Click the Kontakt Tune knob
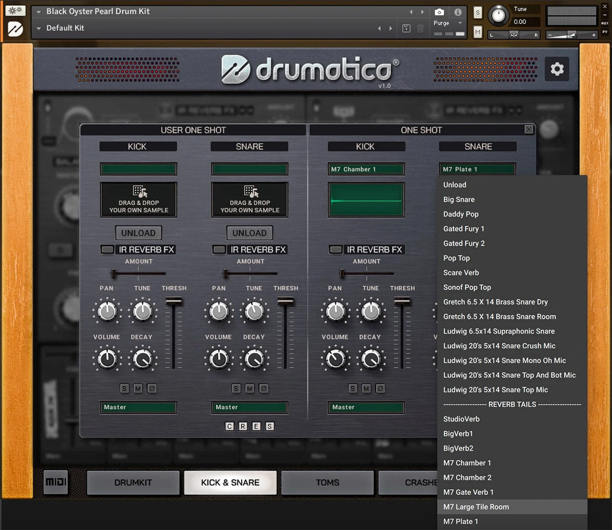Viewport: 612px width, 530px height. (x=498, y=16)
